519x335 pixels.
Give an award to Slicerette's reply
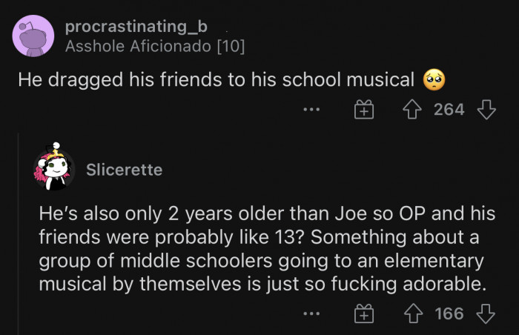[363, 314]
